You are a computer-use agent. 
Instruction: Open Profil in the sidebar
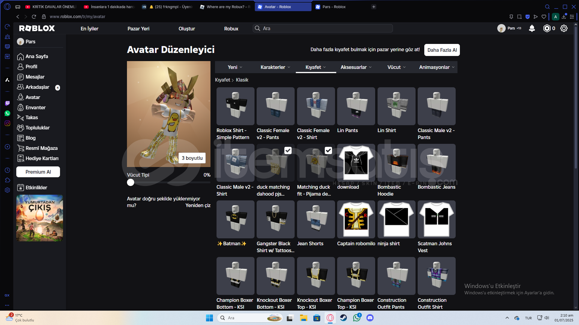click(x=27, y=67)
